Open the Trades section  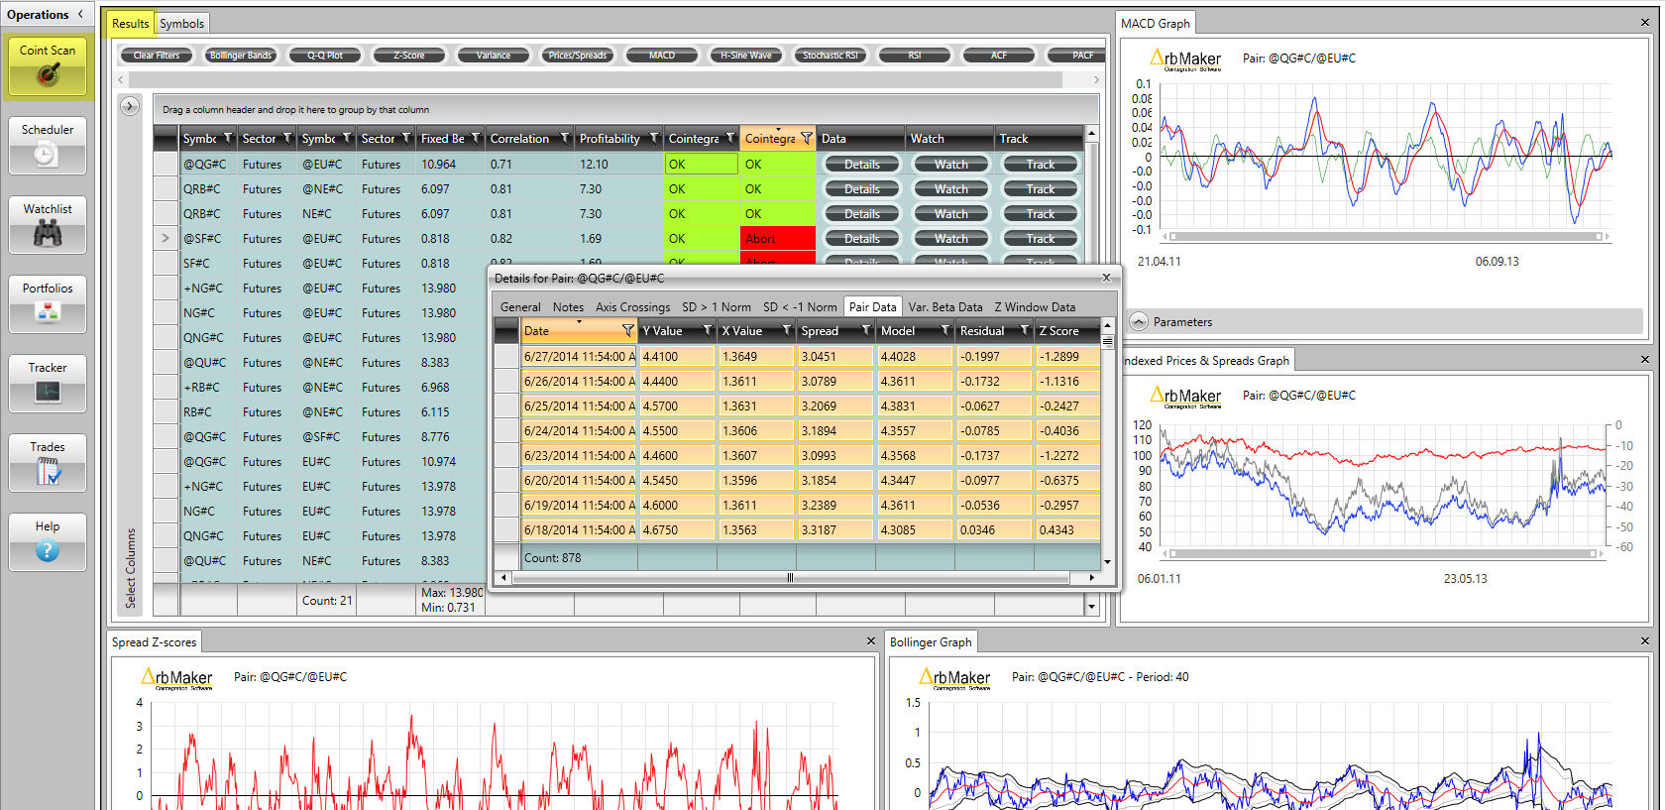(48, 463)
